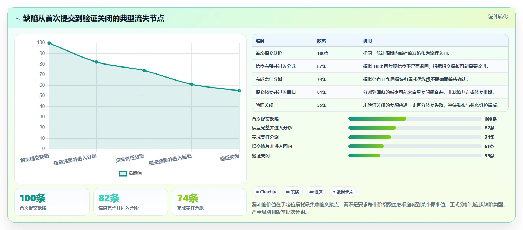Click the 漏斗转化 label in header
The height and width of the screenshot is (230, 523).
[x=498, y=16]
